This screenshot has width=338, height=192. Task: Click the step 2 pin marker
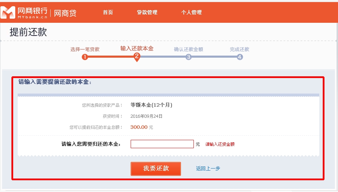coord(137,57)
